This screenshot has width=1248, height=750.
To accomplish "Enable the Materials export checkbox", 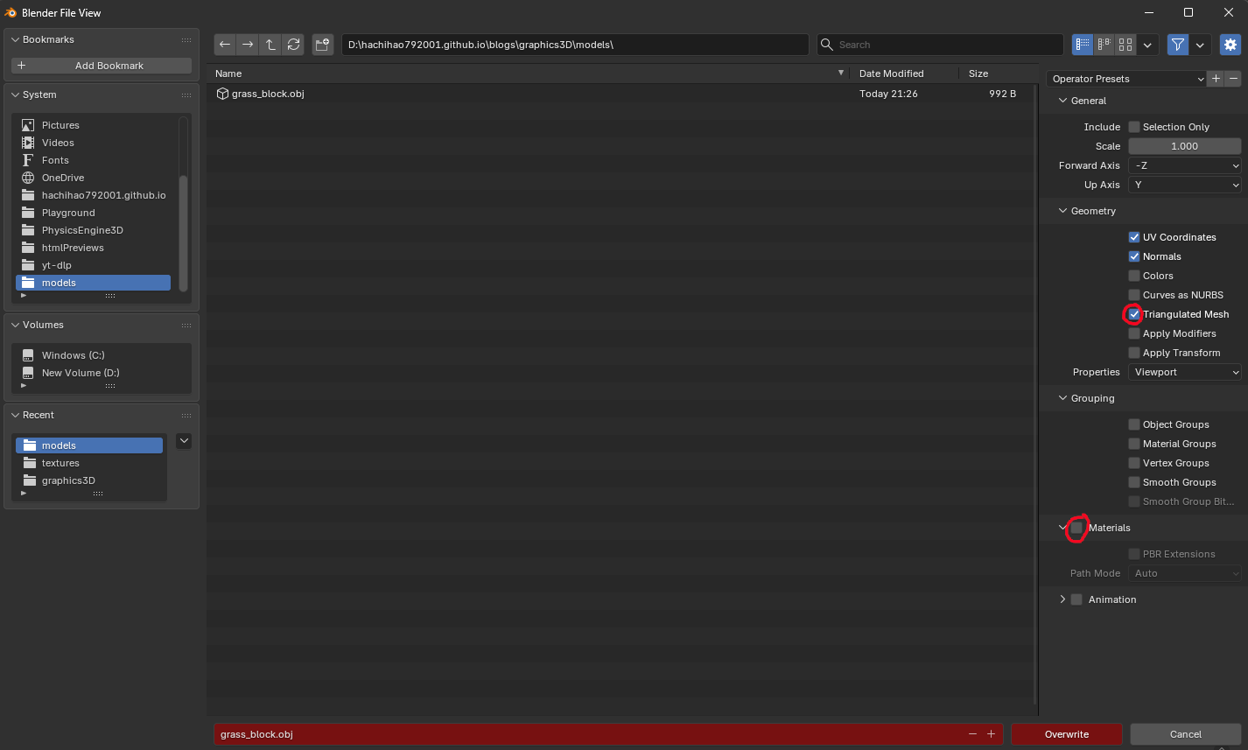I will click(x=1076, y=528).
